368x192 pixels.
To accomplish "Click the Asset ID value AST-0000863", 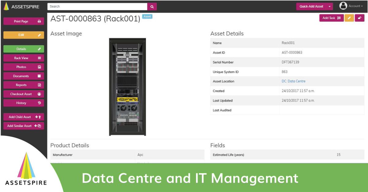I will [x=292, y=53].
